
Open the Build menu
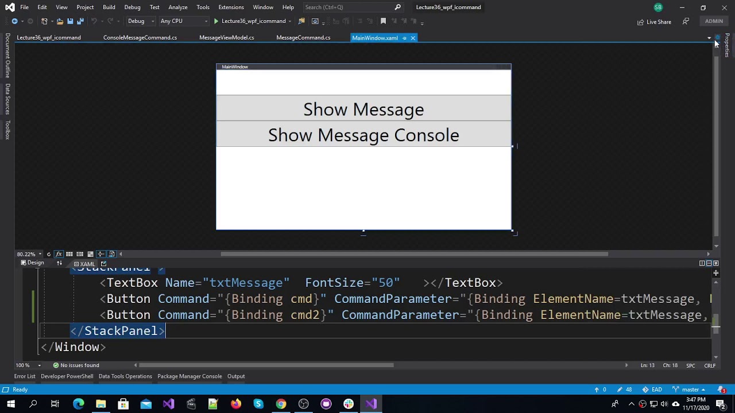point(109,7)
